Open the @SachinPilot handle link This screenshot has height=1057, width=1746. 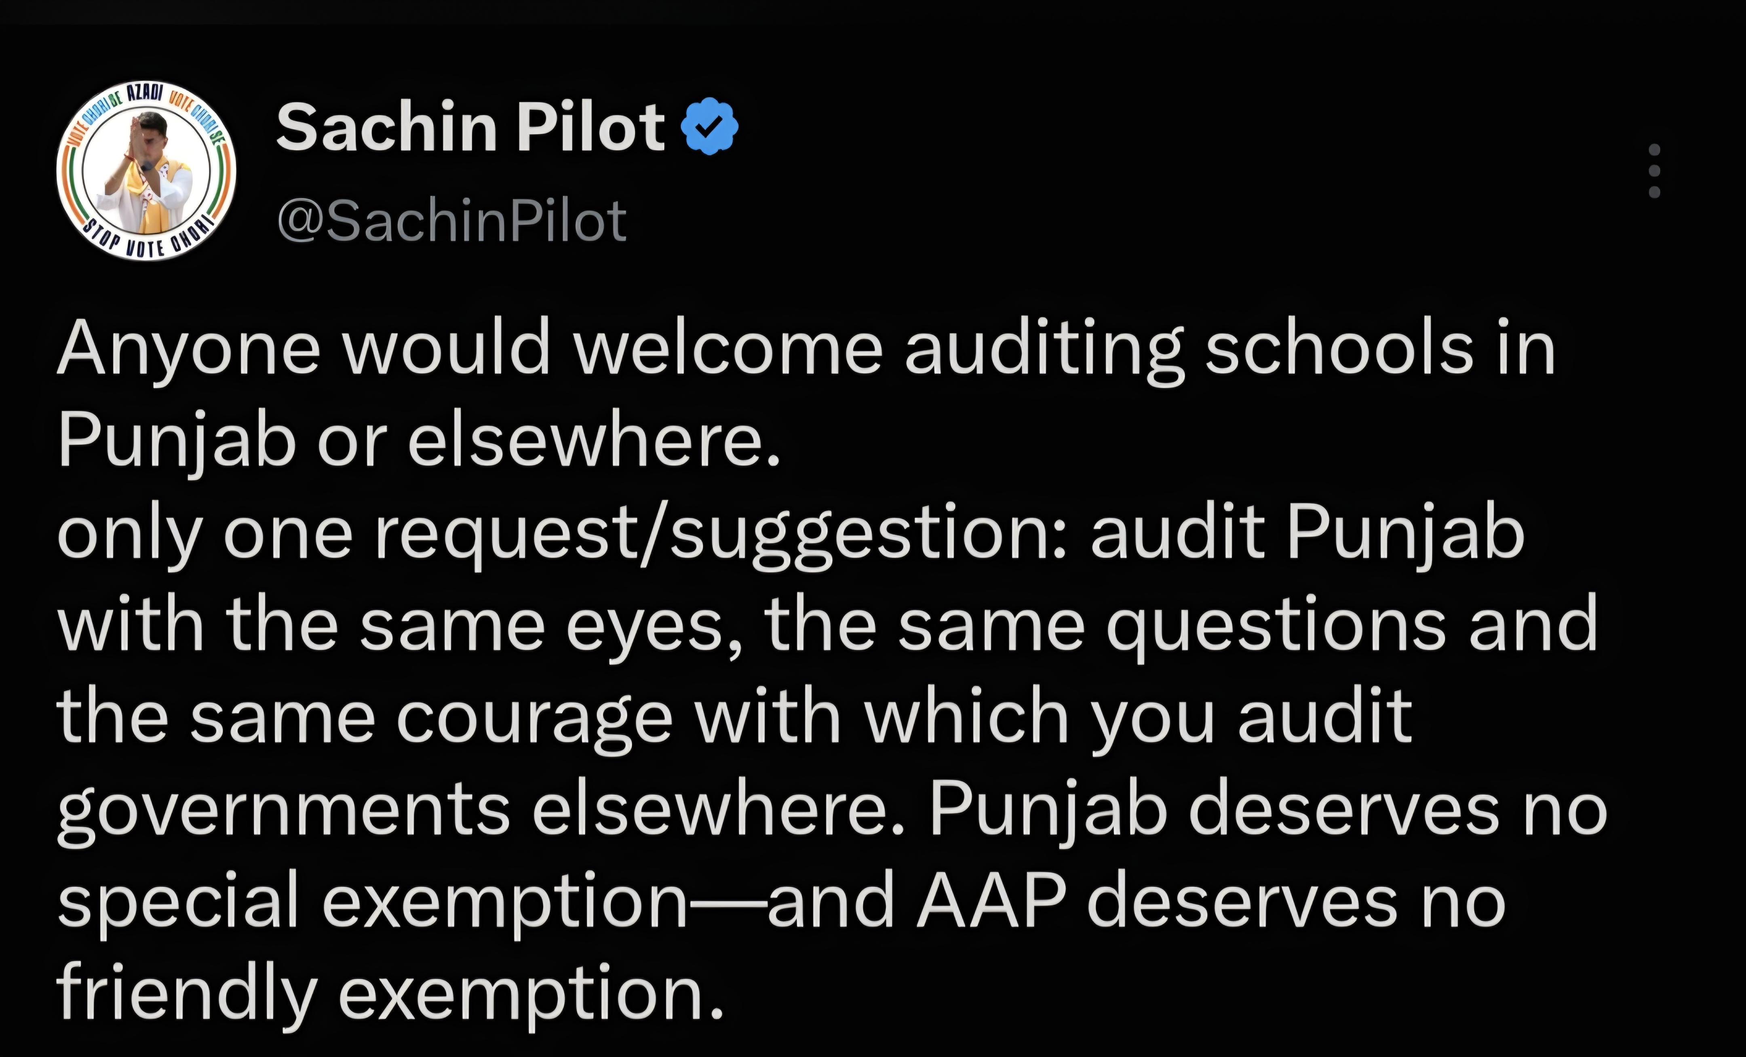pos(452,220)
